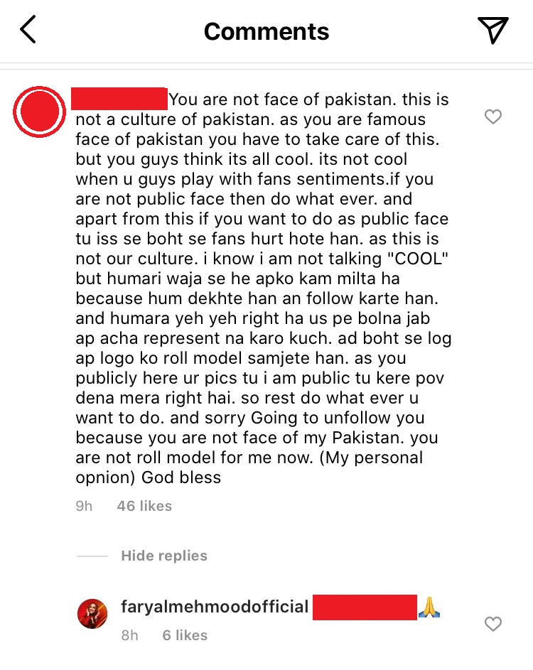Click the 8h timestamp under the reply
The height and width of the screenshot is (670, 533).
tap(129, 635)
